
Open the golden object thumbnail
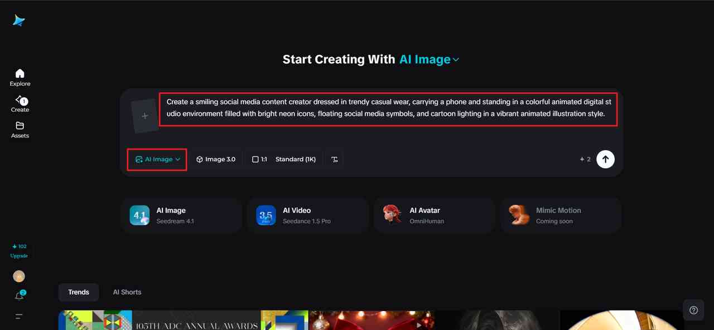pyautogui.click(x=622, y=320)
